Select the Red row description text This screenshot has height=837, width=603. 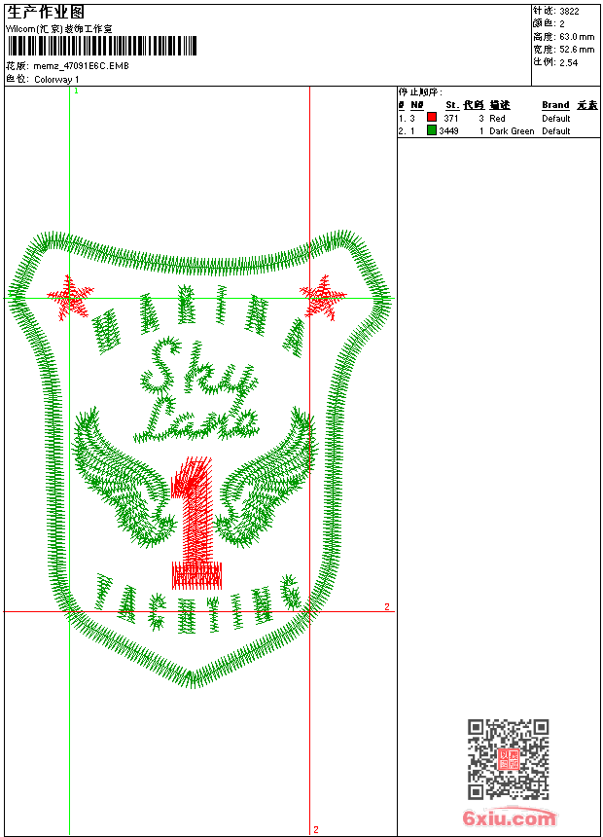click(x=497, y=118)
